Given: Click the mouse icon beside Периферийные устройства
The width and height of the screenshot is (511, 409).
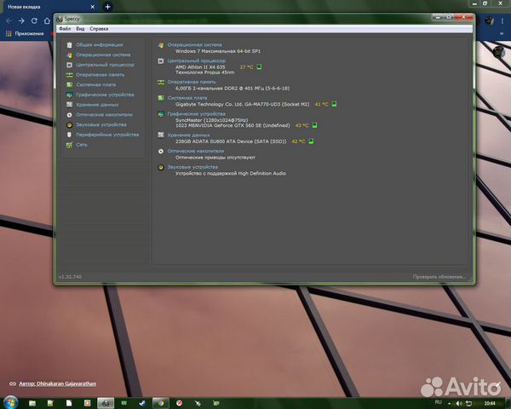Looking at the screenshot, I should tap(70, 135).
